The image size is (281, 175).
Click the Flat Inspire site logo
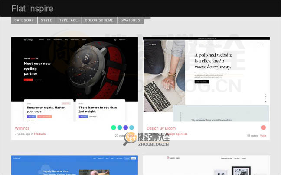pos(33,9)
